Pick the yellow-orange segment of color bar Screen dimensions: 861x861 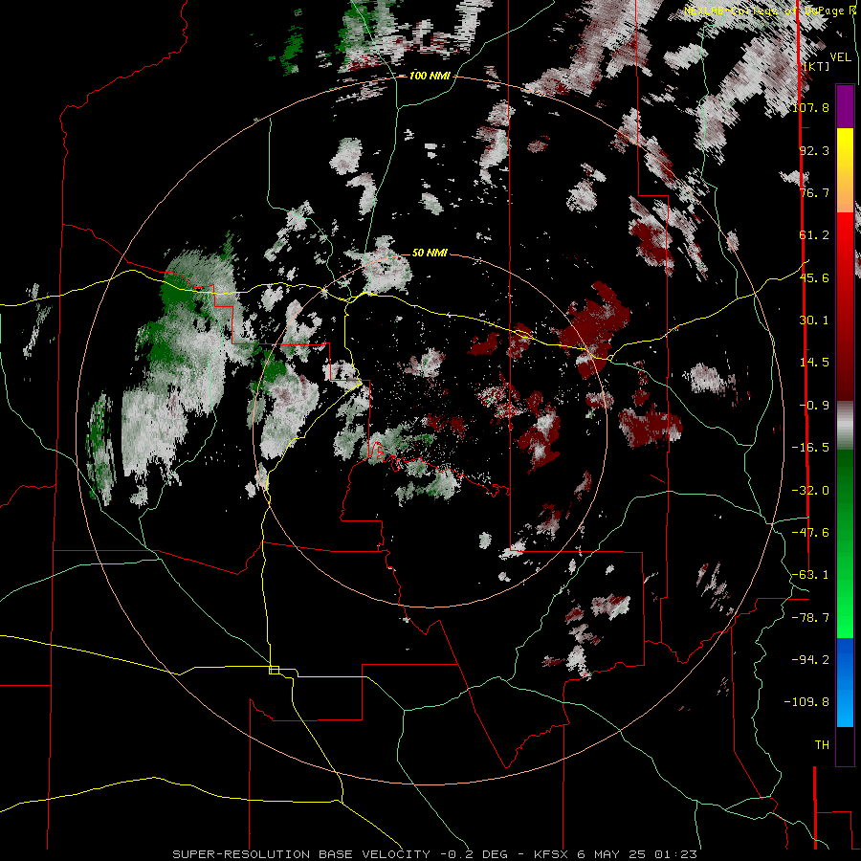point(845,170)
